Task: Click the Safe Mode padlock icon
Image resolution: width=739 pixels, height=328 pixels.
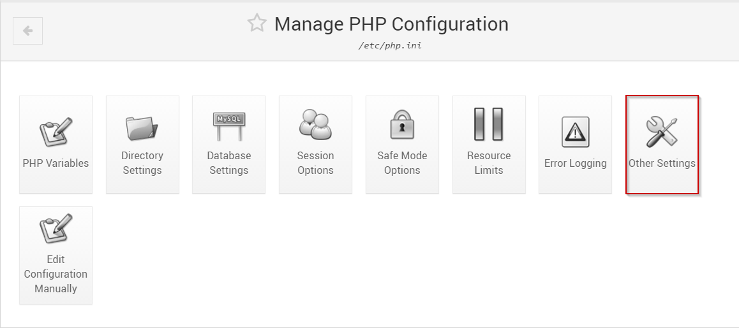Action: click(x=402, y=125)
